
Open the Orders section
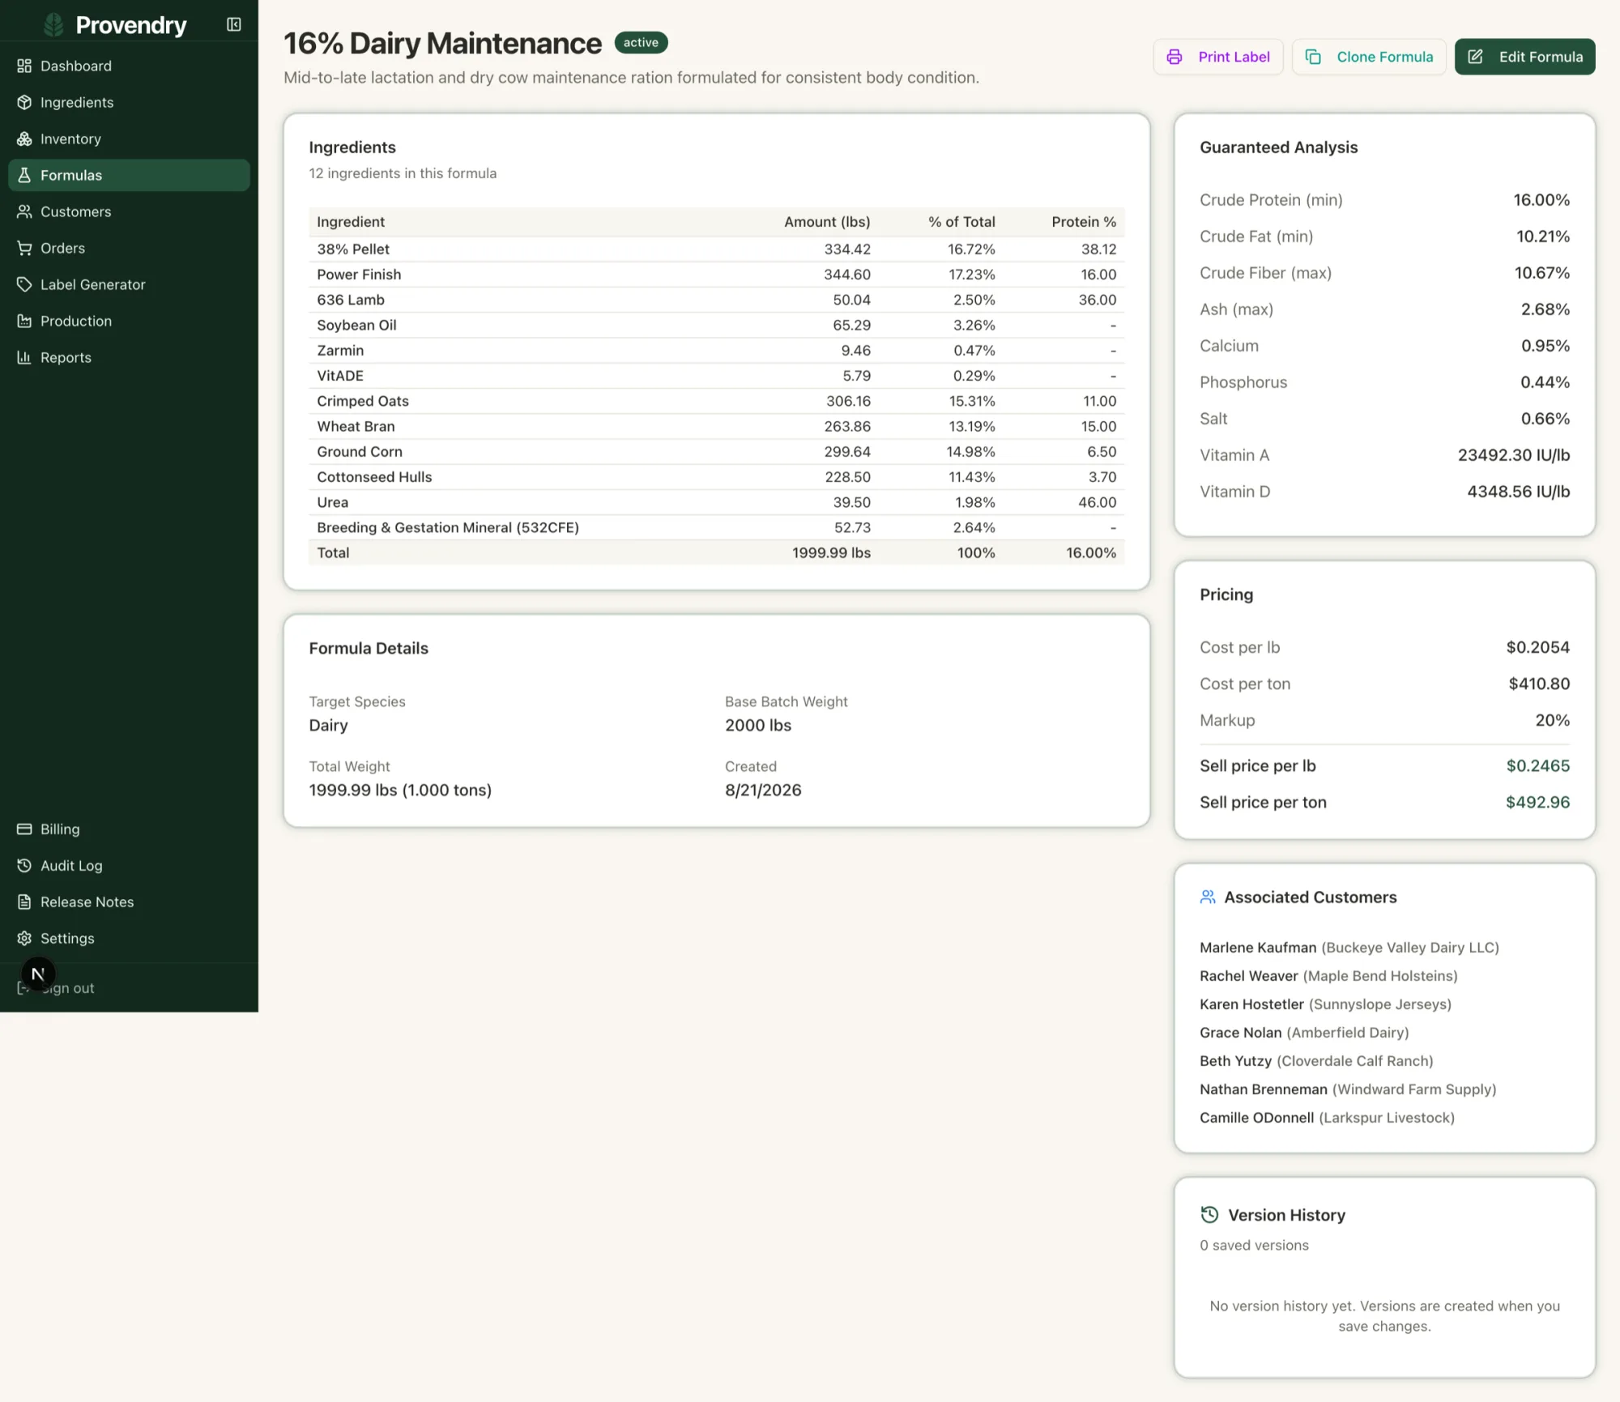point(129,248)
